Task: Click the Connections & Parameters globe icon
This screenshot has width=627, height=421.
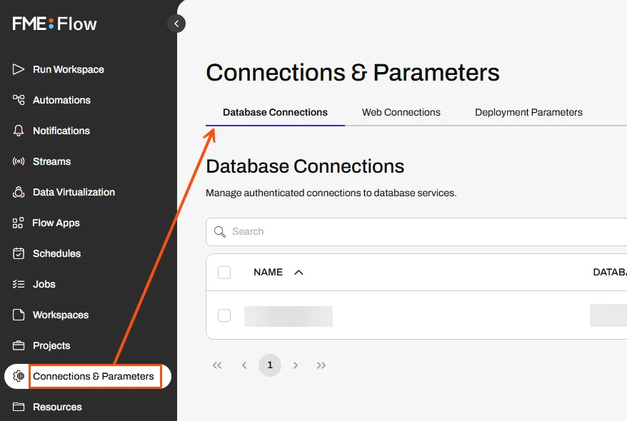Action: (x=19, y=376)
